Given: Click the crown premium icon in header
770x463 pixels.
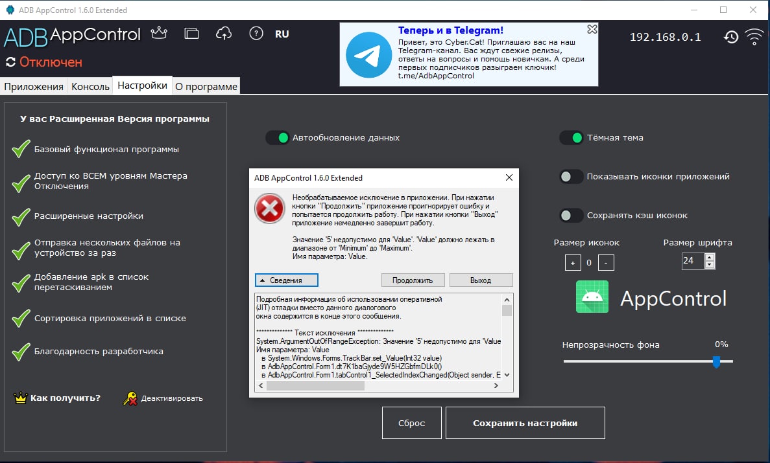Looking at the screenshot, I should (x=159, y=33).
